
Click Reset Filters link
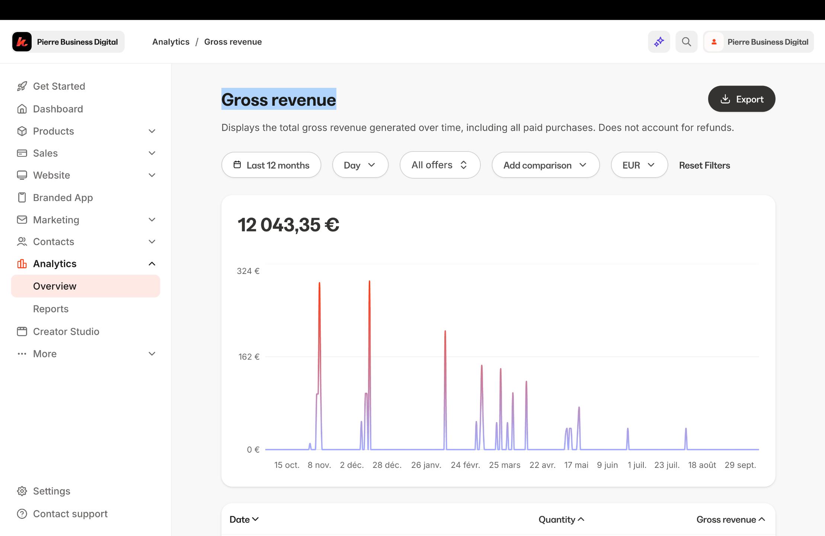tap(704, 165)
